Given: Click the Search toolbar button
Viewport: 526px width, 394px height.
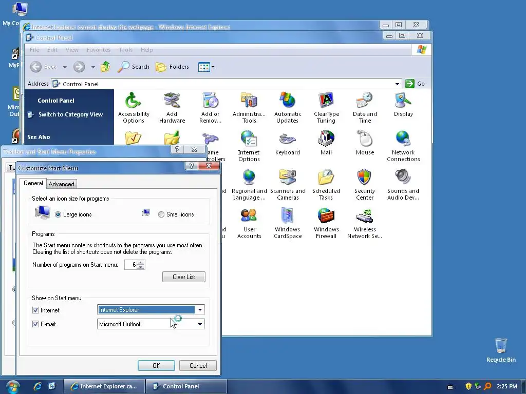Looking at the screenshot, I should pyautogui.click(x=134, y=67).
